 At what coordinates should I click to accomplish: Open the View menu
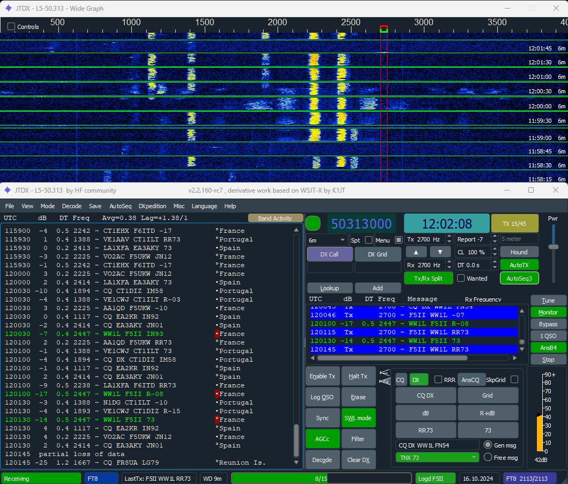27,206
